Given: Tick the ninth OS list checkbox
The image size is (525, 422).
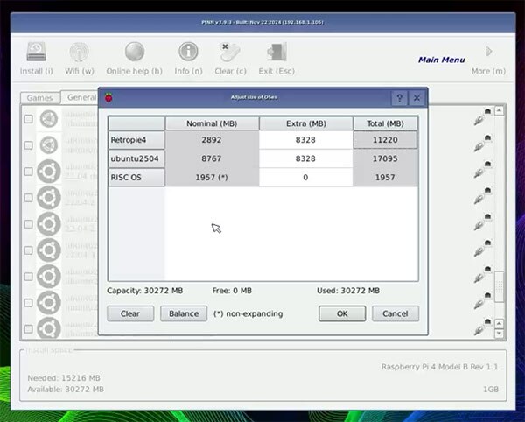Looking at the screenshot, I should 29,329.
